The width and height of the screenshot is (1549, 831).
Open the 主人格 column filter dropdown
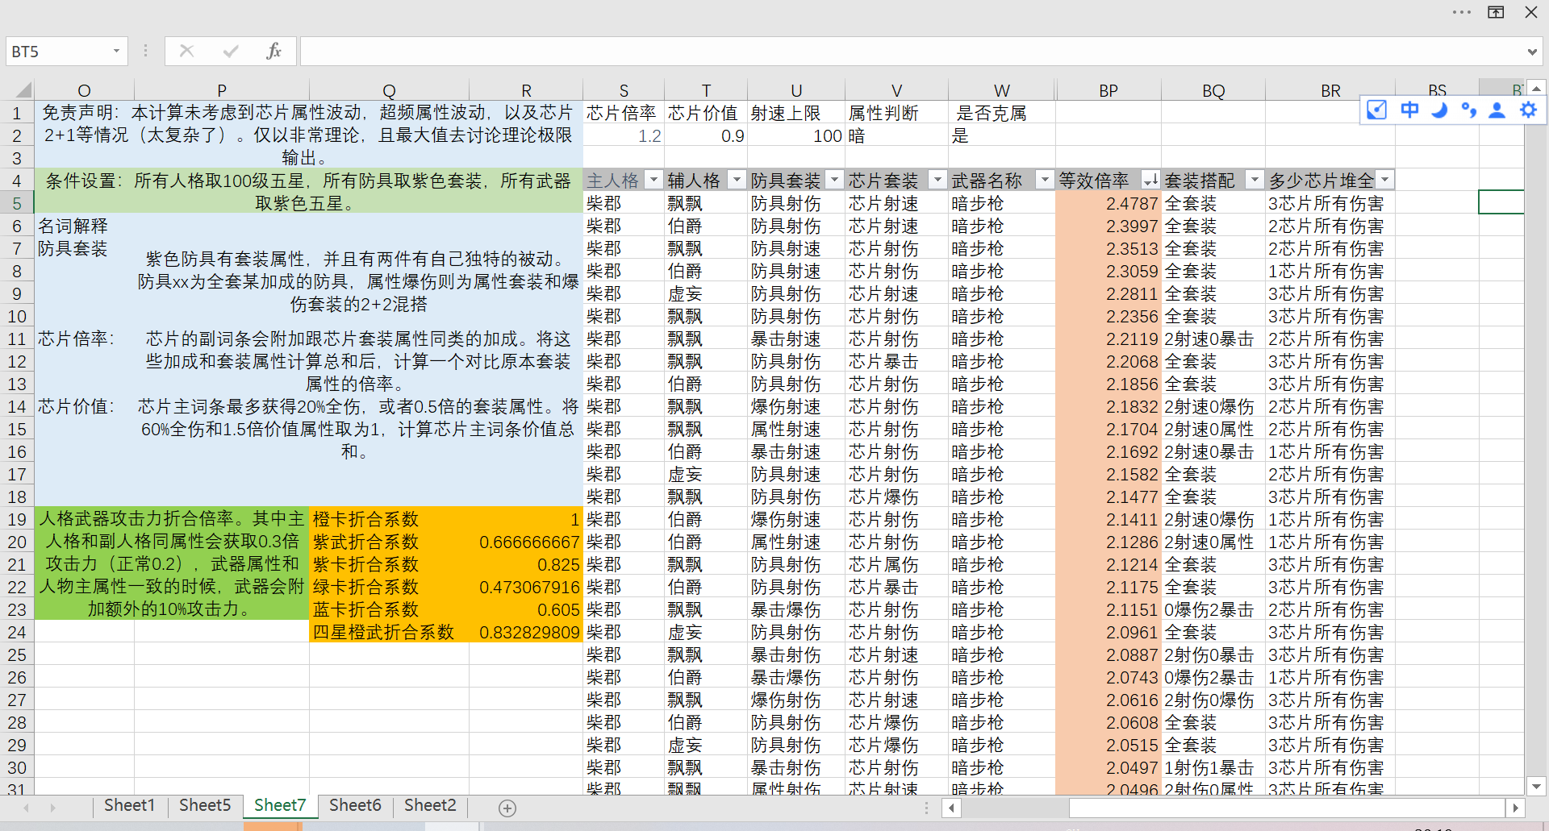pyautogui.click(x=653, y=180)
